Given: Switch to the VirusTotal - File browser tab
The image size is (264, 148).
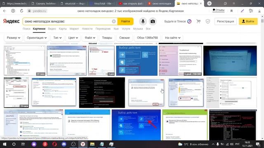Looking at the screenshot, I should [102, 3].
